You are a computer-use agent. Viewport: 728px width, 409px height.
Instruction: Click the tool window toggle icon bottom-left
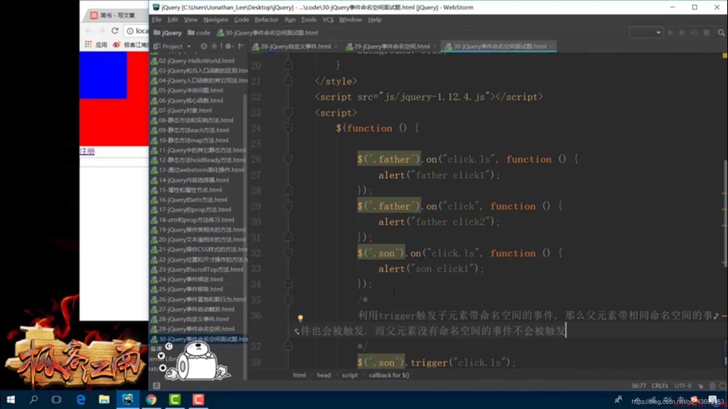pos(156,386)
